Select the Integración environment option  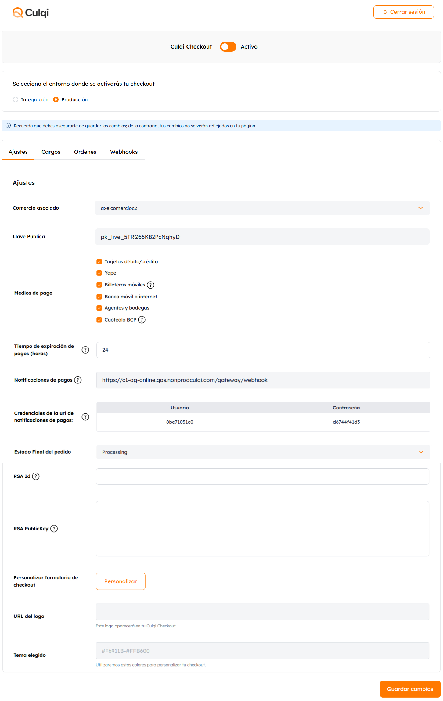coord(16,100)
